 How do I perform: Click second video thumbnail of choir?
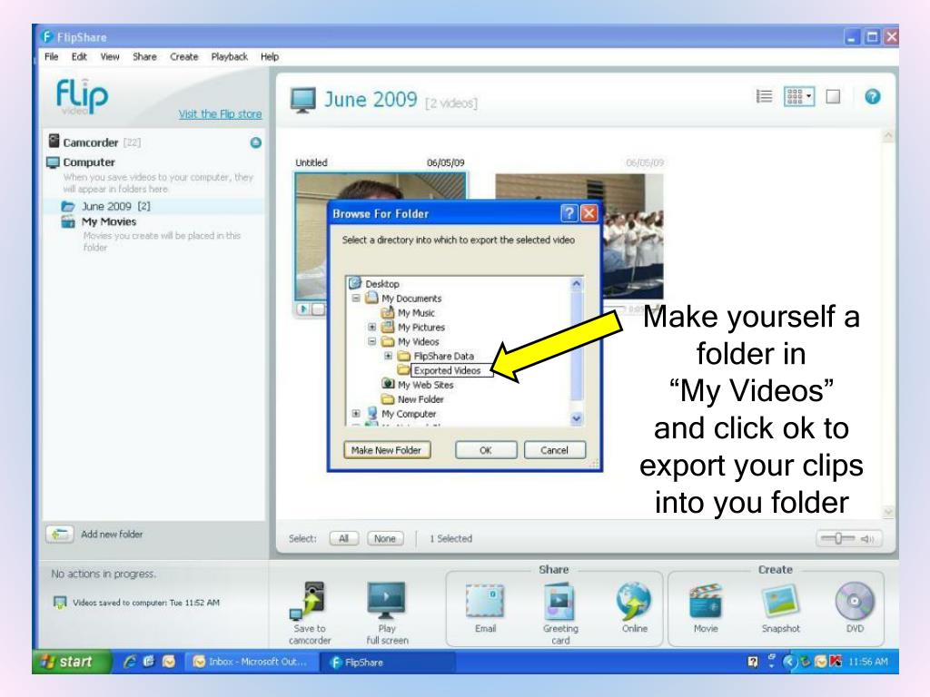(632, 236)
